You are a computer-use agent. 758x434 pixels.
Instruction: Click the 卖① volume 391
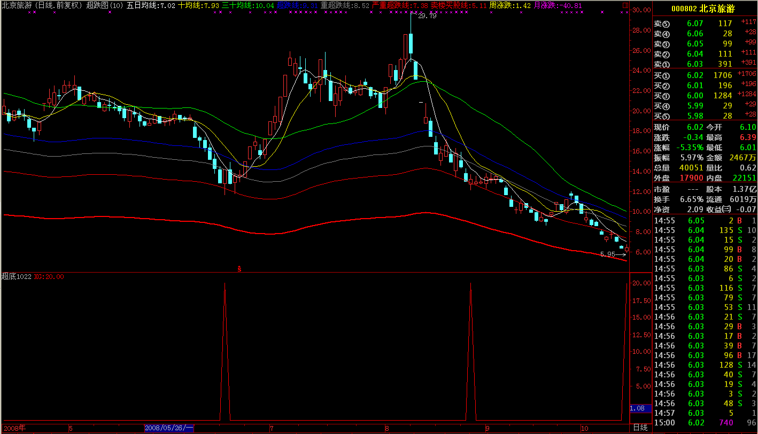[725, 64]
